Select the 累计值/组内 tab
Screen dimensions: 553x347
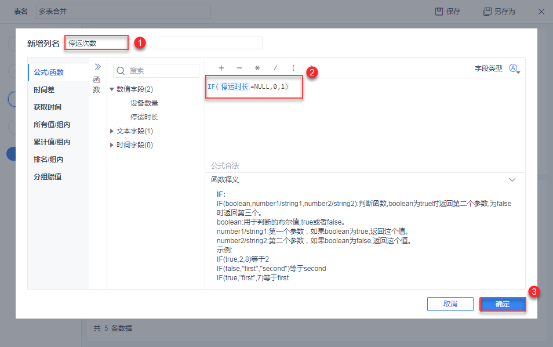59,142
